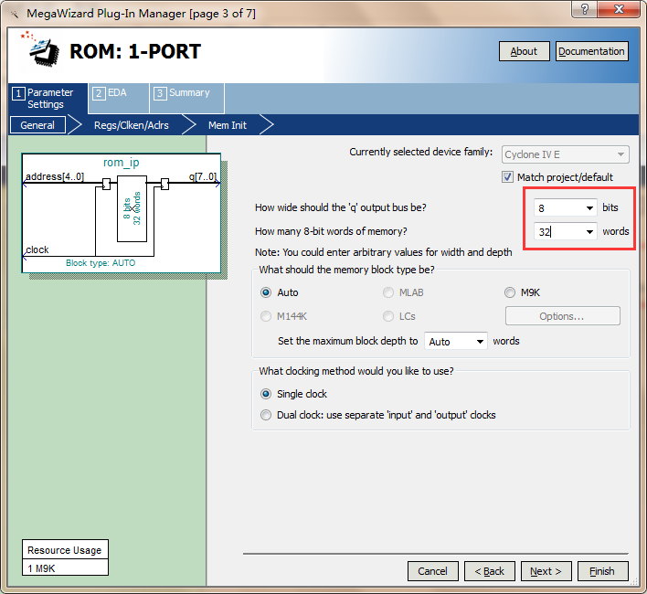The width and height of the screenshot is (647, 594).
Task: Click the clock port label in diagram
Action: [x=37, y=249]
